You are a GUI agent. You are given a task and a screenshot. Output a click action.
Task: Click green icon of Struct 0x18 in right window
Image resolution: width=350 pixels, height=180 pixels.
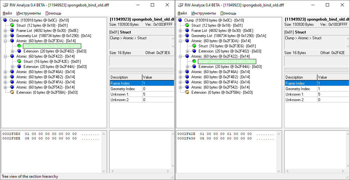(187, 25)
